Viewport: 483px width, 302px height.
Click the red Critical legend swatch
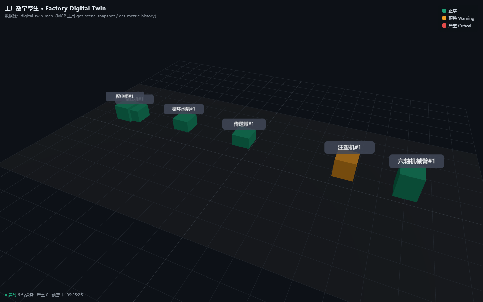pyautogui.click(x=444, y=26)
